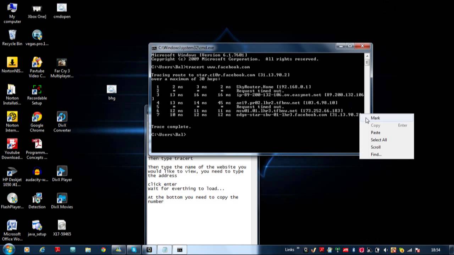Click 'click enter' line in Notepad

pyautogui.click(x=162, y=184)
